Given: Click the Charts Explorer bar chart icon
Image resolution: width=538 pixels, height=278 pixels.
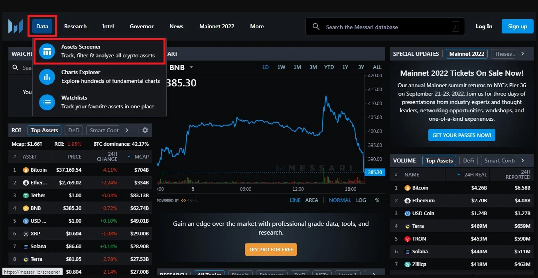Looking at the screenshot, I should point(47,76).
